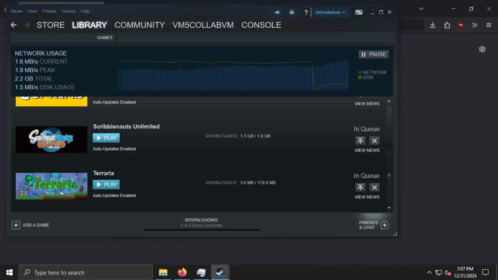Show hidden system tray icons

coord(429,273)
